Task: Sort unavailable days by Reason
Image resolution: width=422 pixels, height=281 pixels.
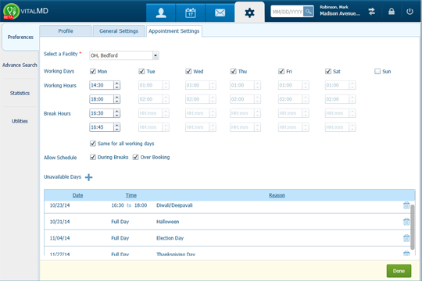Action: coord(277,195)
